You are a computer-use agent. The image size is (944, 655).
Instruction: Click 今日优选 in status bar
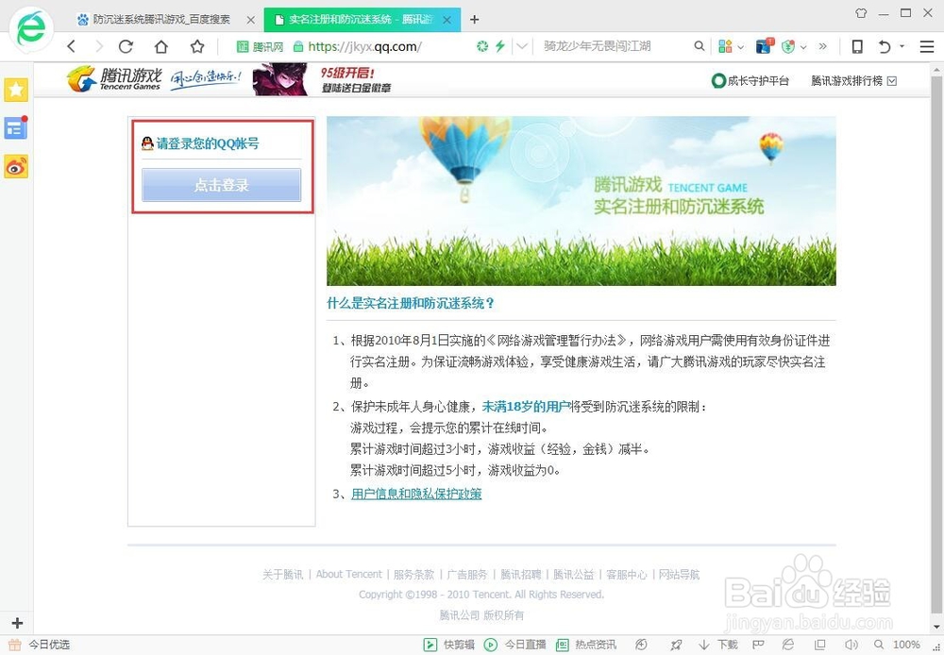pyautogui.click(x=40, y=645)
